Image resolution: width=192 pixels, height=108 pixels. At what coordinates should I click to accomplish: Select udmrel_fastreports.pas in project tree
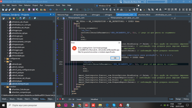[x=20, y=84]
